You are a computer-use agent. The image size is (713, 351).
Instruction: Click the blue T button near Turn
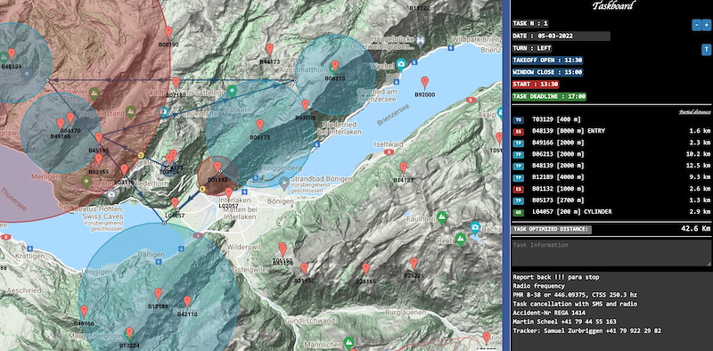pos(706,50)
